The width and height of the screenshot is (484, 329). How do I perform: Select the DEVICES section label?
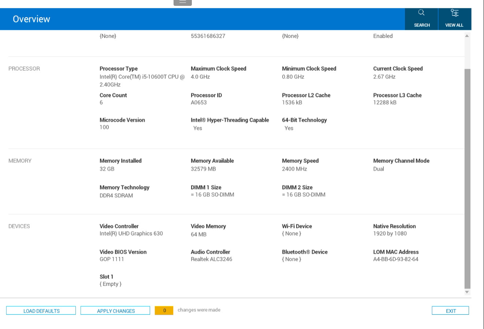(19, 226)
